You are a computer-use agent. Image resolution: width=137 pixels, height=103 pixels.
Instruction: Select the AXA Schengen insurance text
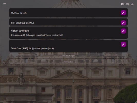coord(37,35)
